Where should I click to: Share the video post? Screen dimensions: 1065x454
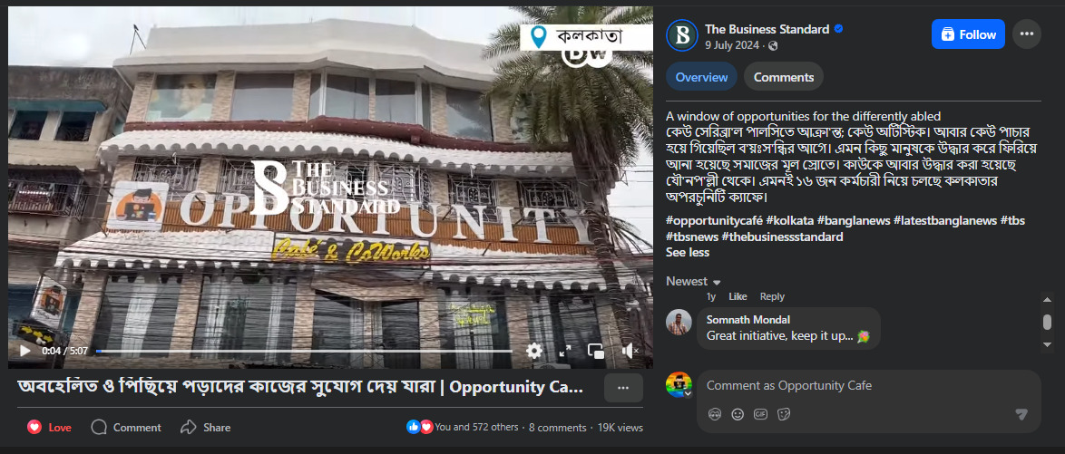pos(206,427)
